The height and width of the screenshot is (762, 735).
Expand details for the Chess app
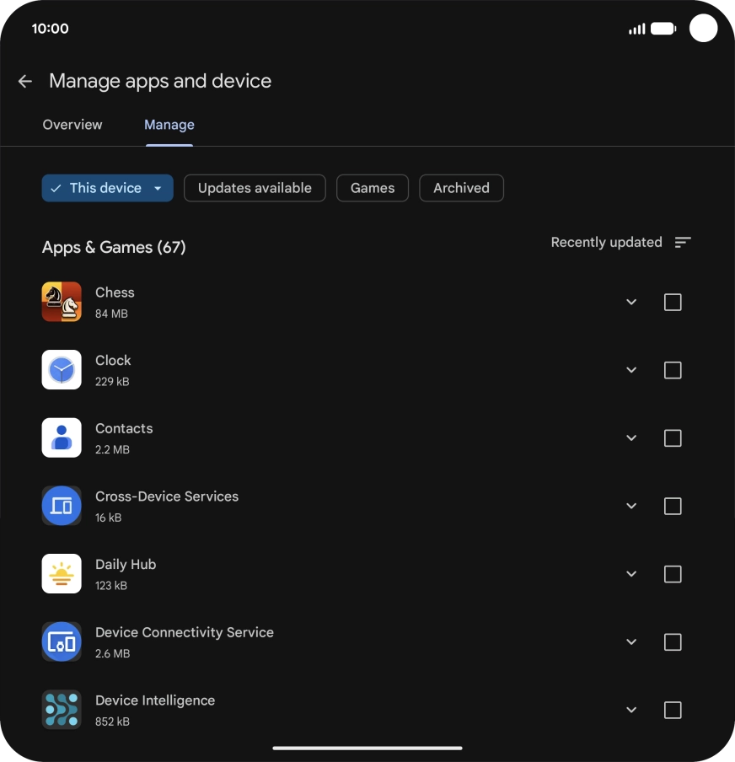[x=631, y=302]
